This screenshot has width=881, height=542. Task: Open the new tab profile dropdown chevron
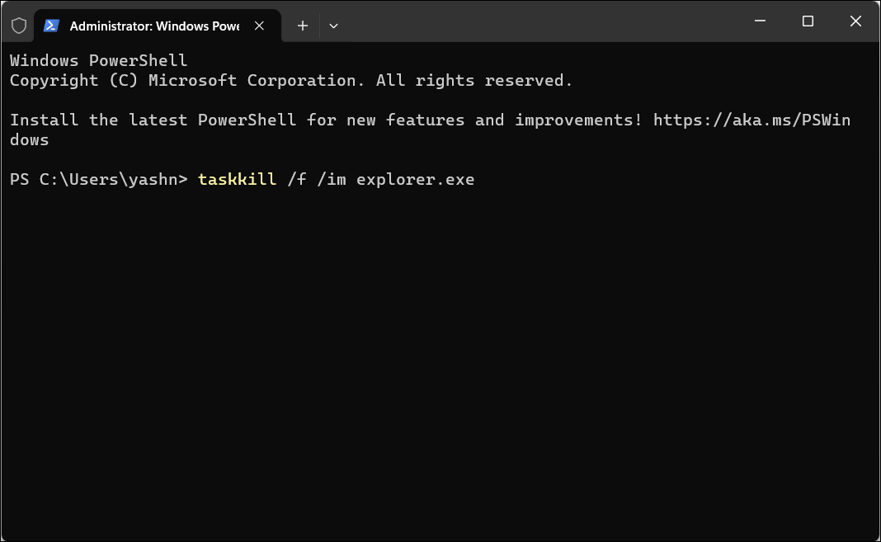point(333,26)
